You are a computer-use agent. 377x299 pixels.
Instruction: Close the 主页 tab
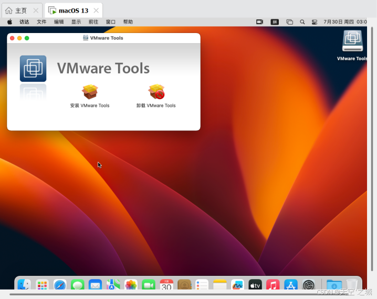point(36,10)
